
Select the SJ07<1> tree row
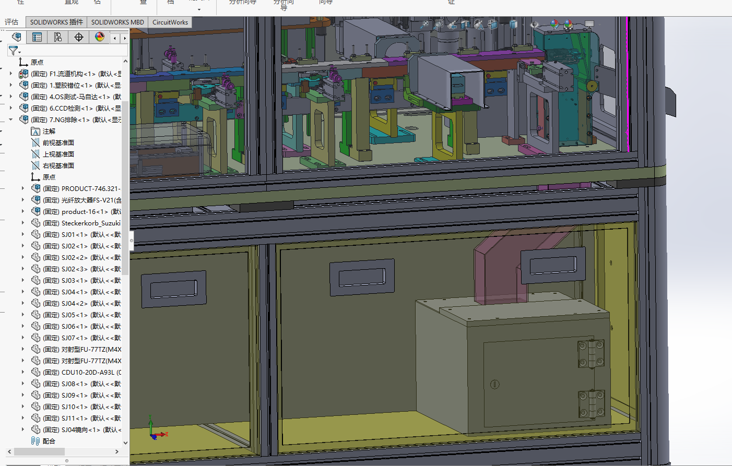(x=76, y=338)
